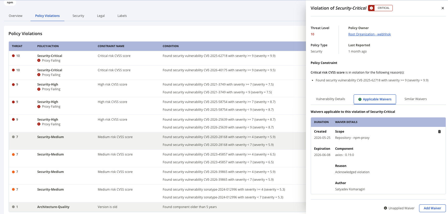
Task: Open the Legal tab
Action: [x=101, y=16]
